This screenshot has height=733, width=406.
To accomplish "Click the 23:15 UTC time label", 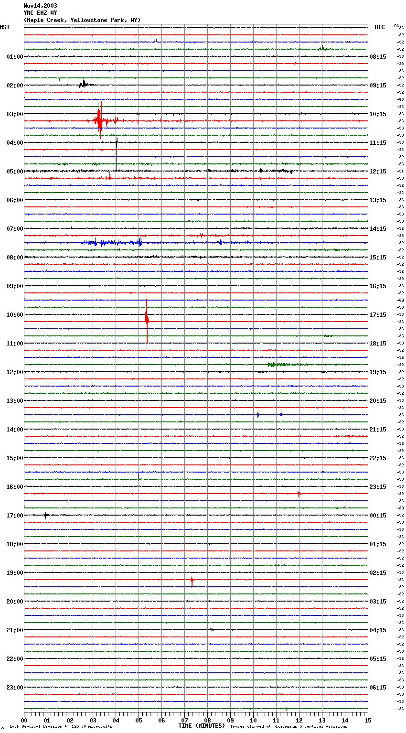I will (378, 487).
